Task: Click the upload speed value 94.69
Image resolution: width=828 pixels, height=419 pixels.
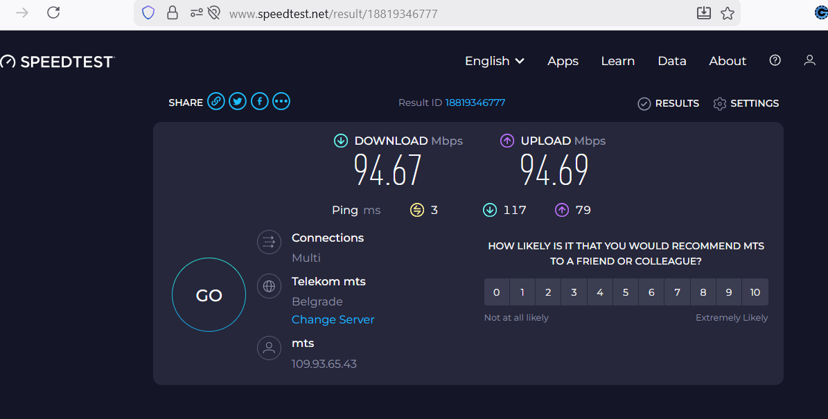Action: pos(554,170)
